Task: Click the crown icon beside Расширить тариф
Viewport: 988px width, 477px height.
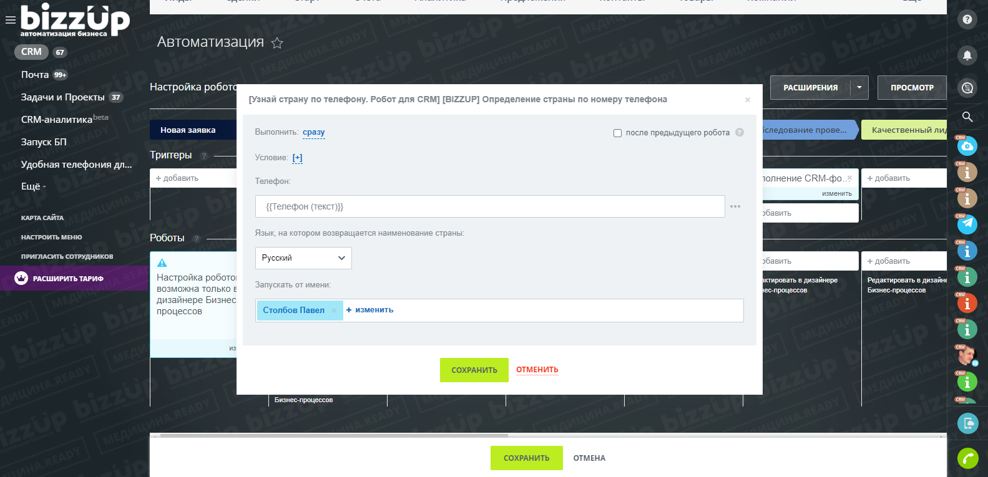Action: click(21, 278)
